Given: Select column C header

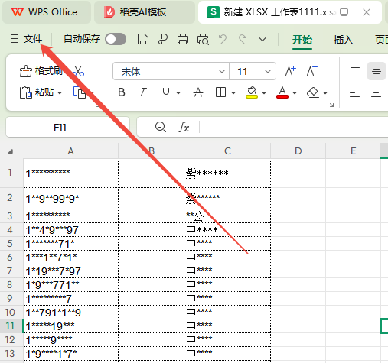Looking at the screenshot, I should point(227,151).
